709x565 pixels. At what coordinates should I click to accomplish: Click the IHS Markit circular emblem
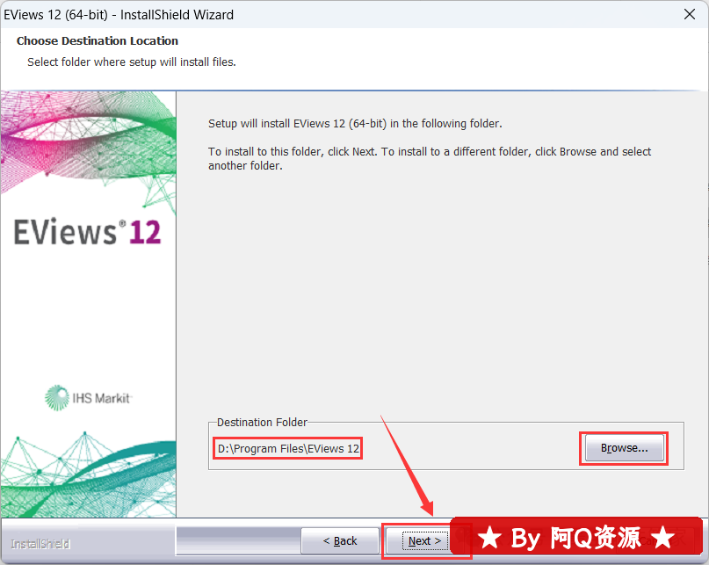(x=57, y=397)
